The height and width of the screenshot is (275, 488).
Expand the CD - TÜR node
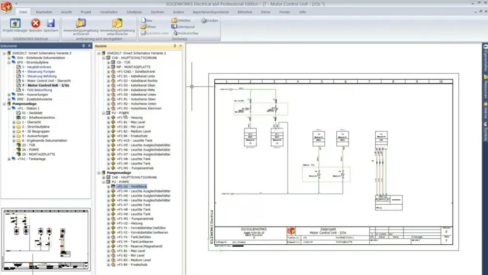pos(108,63)
